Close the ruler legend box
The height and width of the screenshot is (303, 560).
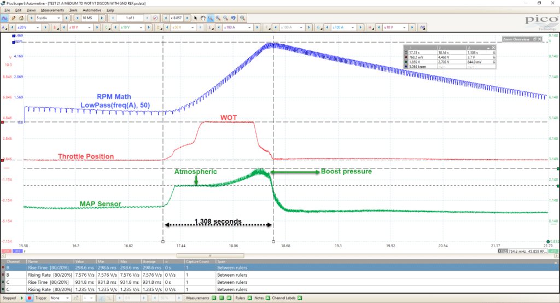pos(493,48)
